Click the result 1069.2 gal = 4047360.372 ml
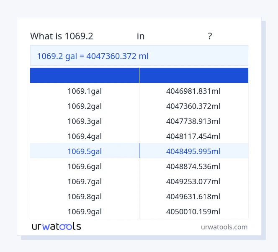Viewport: 278px width, 252px height. (x=93, y=56)
